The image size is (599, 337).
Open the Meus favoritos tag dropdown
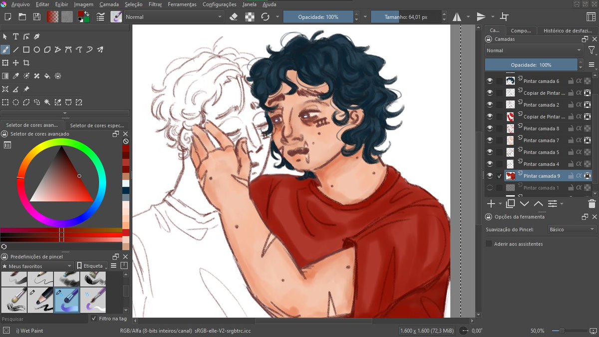(x=37, y=266)
